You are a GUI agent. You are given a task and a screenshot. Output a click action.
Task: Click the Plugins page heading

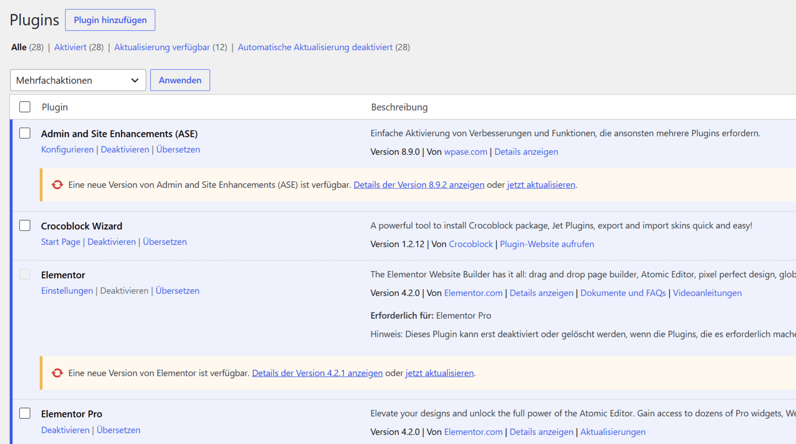pos(34,20)
